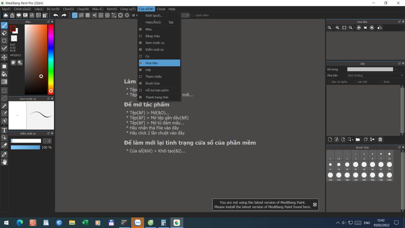Click the saturation color picker square
Image resolution: width=405 pixels, height=228 pixels.
pos(36,59)
